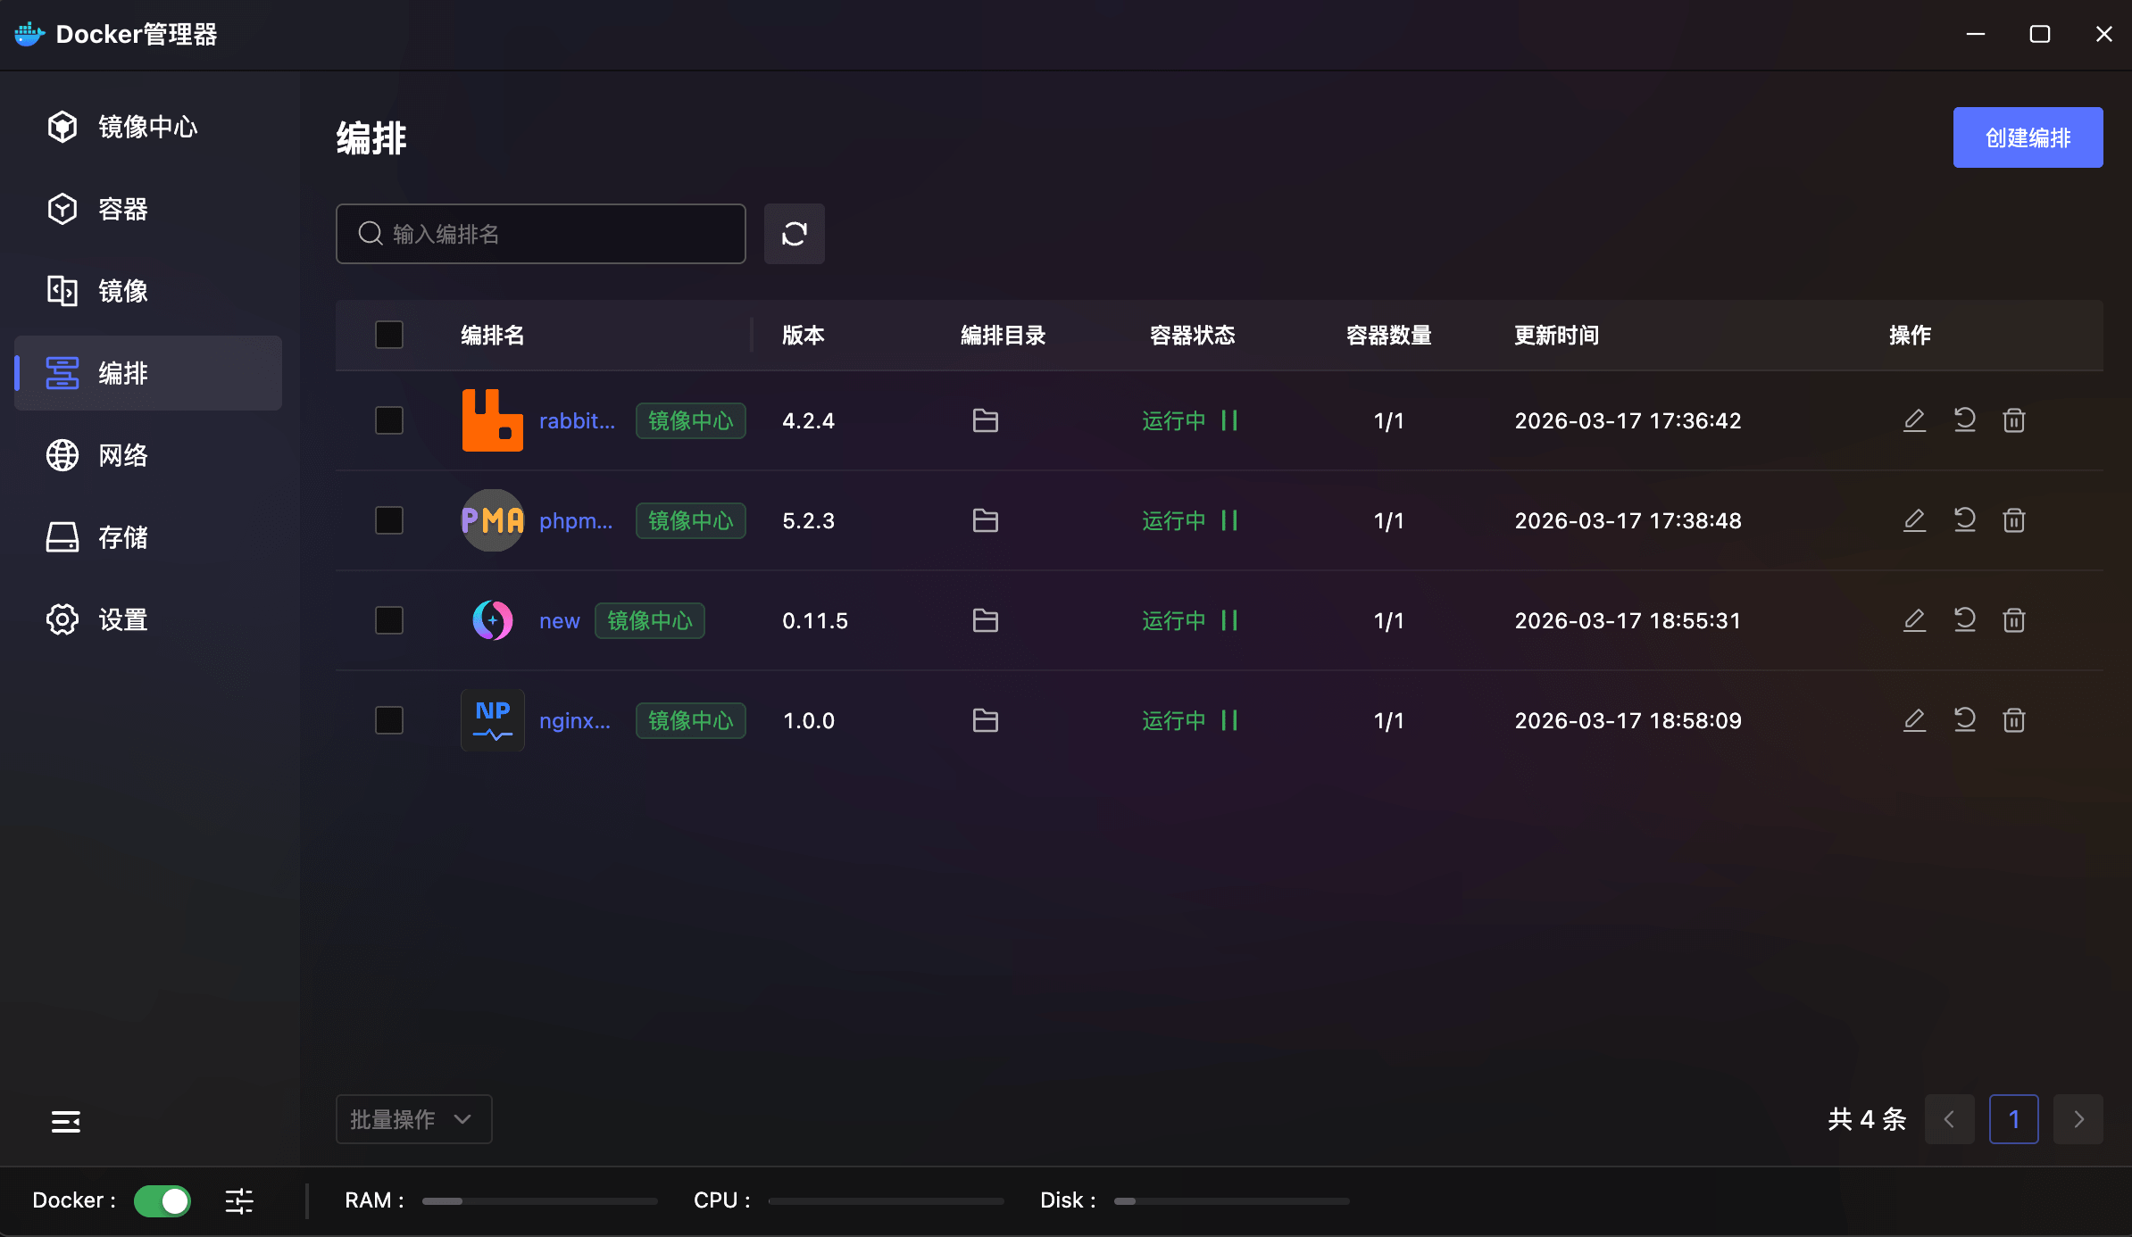Open 容器 section in sidebar
This screenshot has height=1237, width=2132.
click(x=148, y=209)
